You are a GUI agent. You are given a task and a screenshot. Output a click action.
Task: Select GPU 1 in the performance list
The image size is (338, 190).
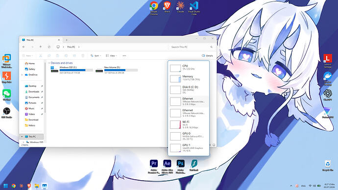(189, 147)
